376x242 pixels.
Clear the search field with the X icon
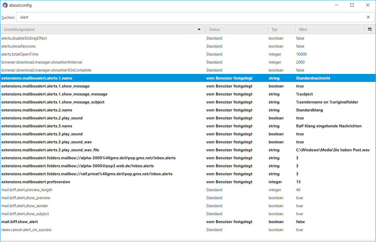coord(368,17)
